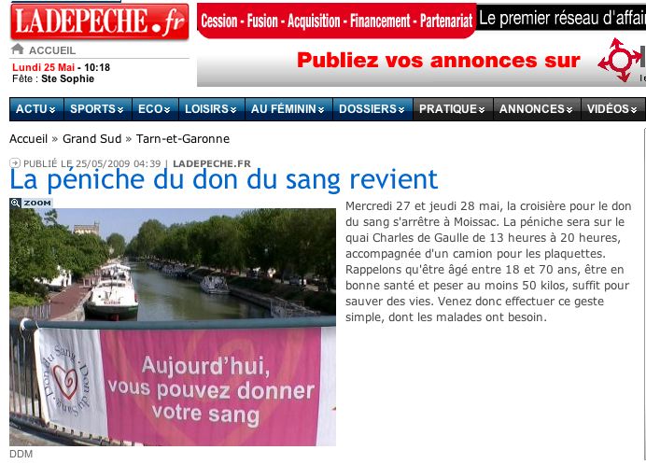The width and height of the screenshot is (646, 464).
Task: Click the LADEPECHE.fr logo
Action: pyautogui.click(x=100, y=21)
